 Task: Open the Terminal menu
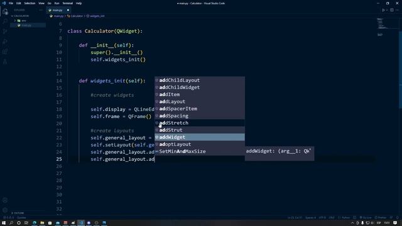(67, 3)
